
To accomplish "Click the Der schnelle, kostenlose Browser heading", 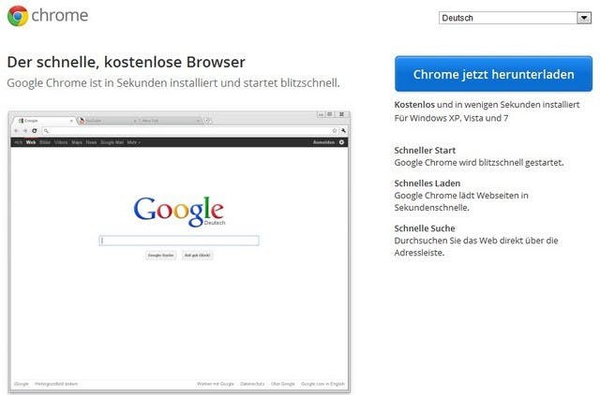I will (x=126, y=63).
